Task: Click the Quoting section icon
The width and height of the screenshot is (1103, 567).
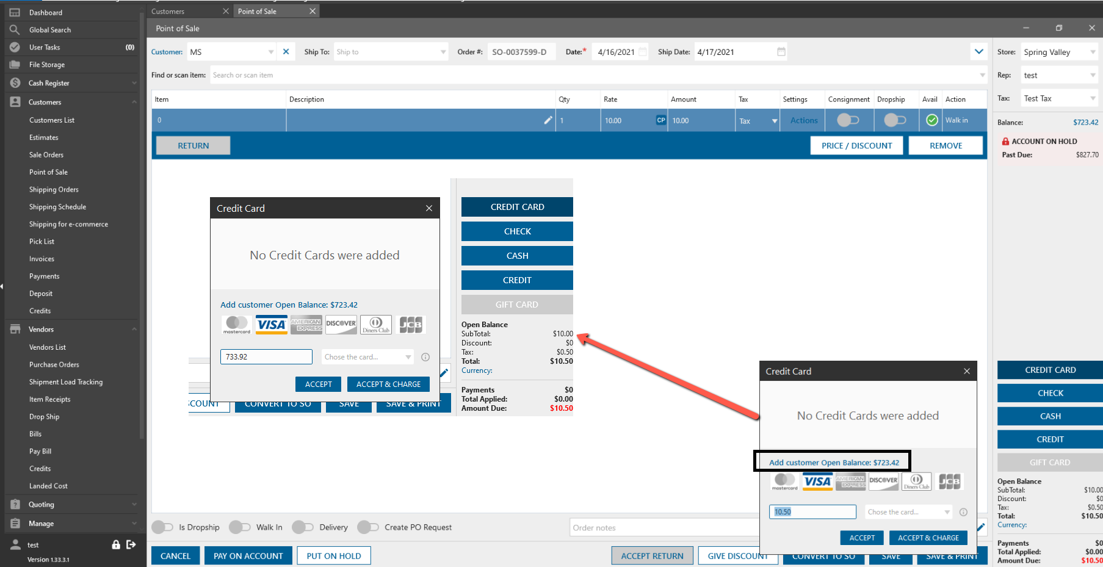Action: 15,505
